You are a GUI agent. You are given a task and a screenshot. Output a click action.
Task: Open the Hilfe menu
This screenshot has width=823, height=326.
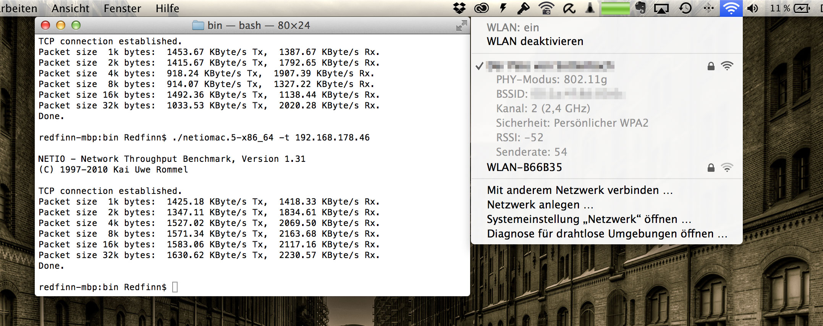(167, 8)
